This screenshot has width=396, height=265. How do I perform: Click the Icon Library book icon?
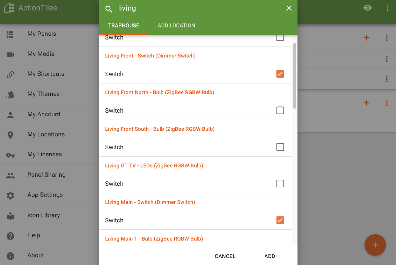pyautogui.click(x=10, y=216)
